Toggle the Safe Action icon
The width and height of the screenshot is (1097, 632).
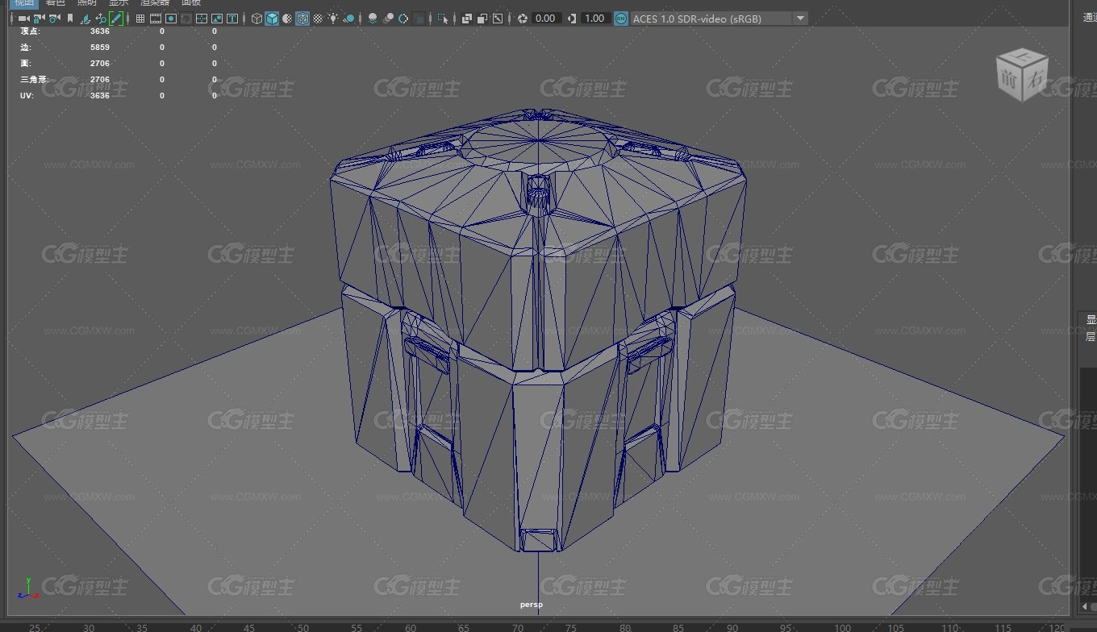217,19
